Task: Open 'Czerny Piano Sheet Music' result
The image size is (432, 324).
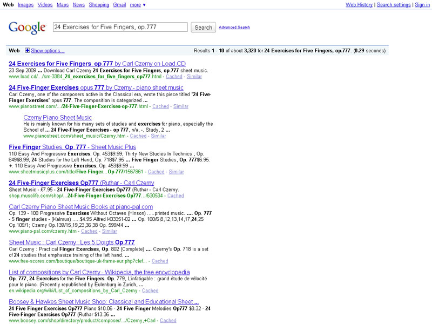Action: pyautogui.click(x=58, y=117)
